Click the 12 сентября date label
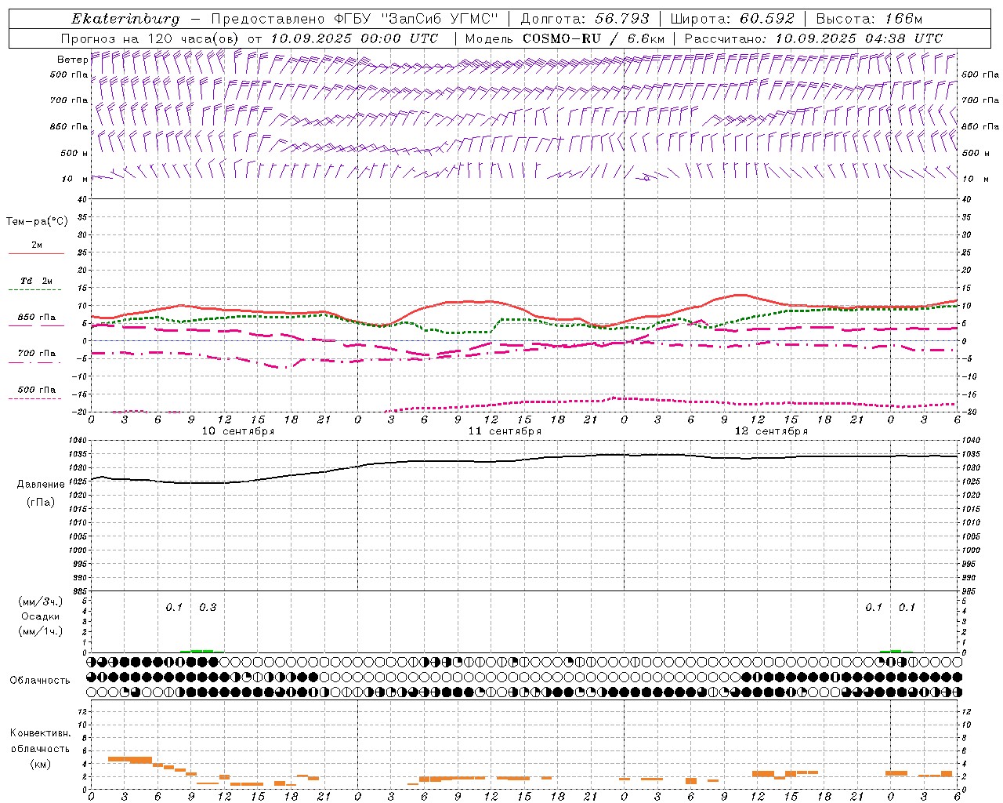The height and width of the screenshot is (803, 1003). [x=771, y=431]
